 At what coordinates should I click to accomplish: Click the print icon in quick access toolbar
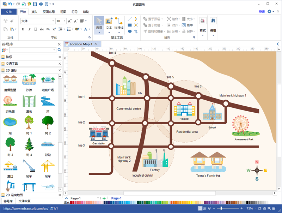[x=41, y=4]
